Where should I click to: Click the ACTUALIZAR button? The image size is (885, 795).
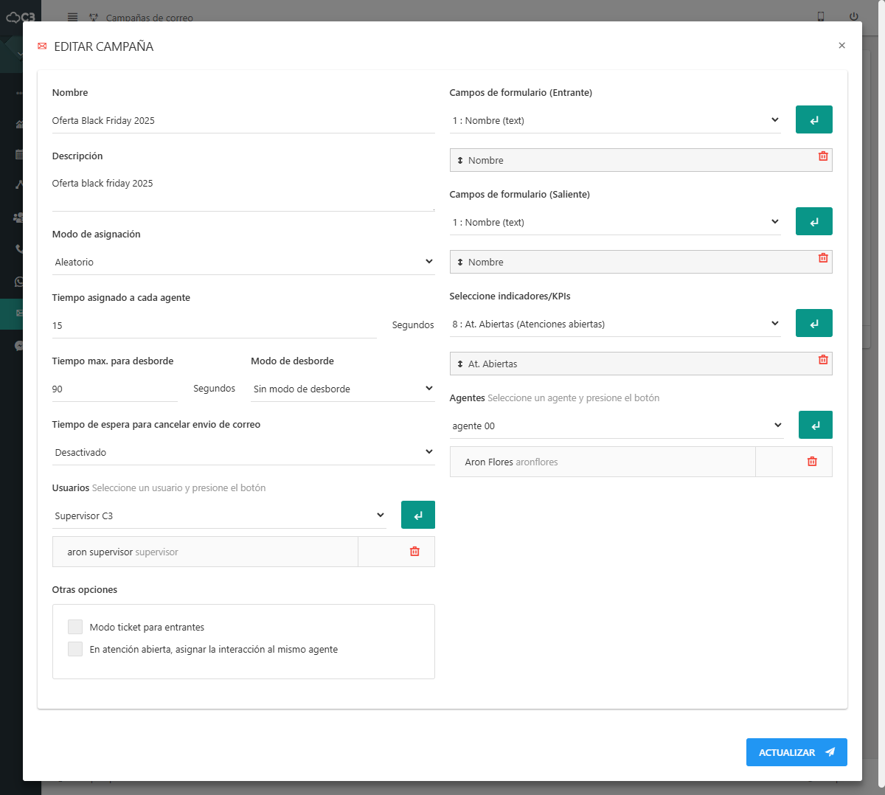796,752
